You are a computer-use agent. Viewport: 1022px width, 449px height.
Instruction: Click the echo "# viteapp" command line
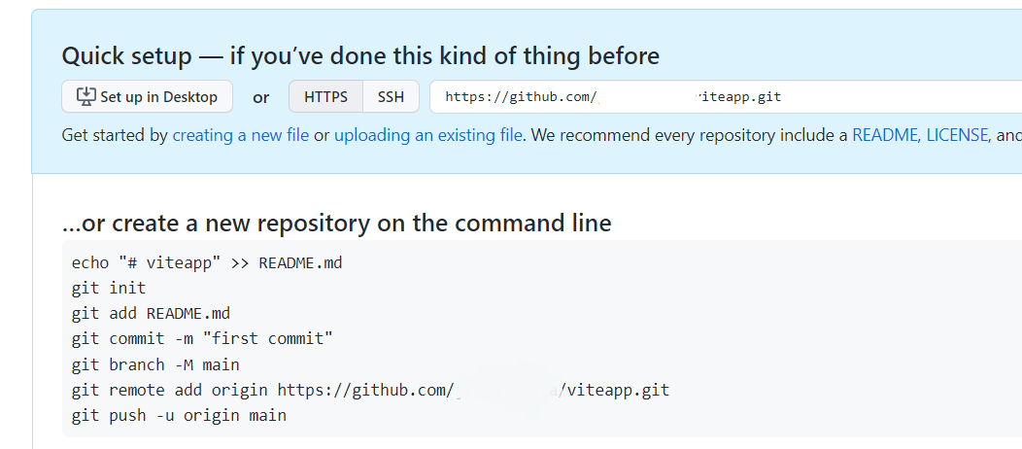(207, 263)
